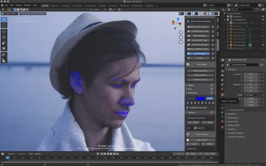Expand the Viewport Display panel

[235, 133]
